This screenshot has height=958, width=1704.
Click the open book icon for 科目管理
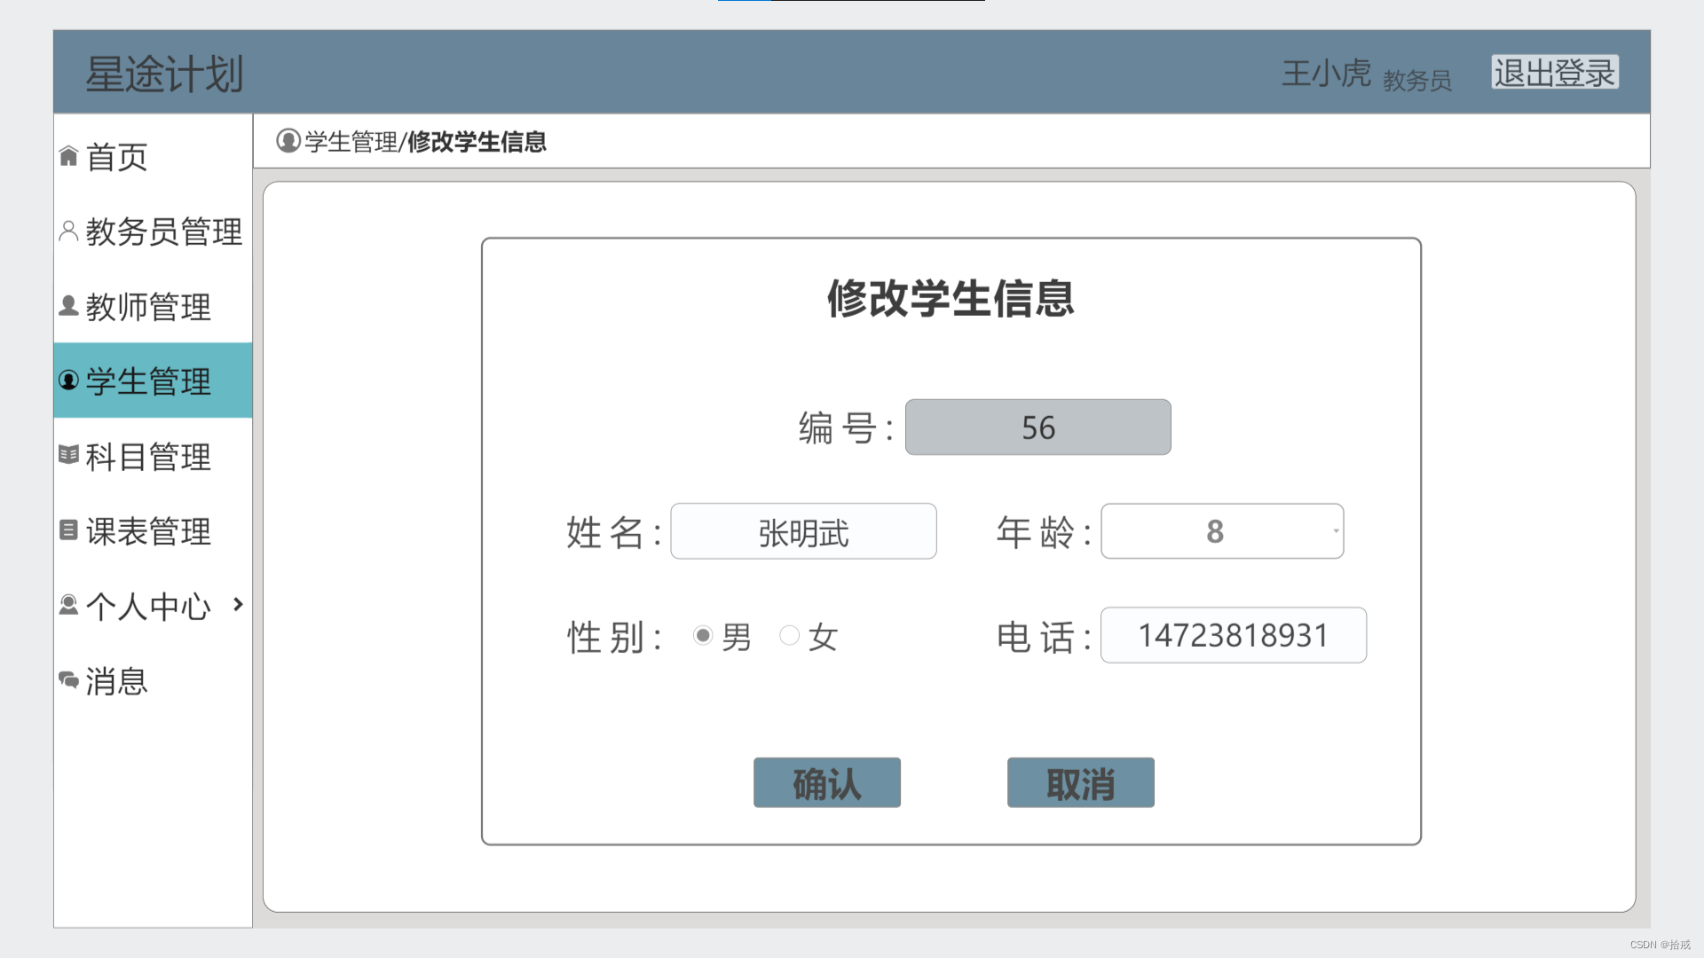coord(68,455)
